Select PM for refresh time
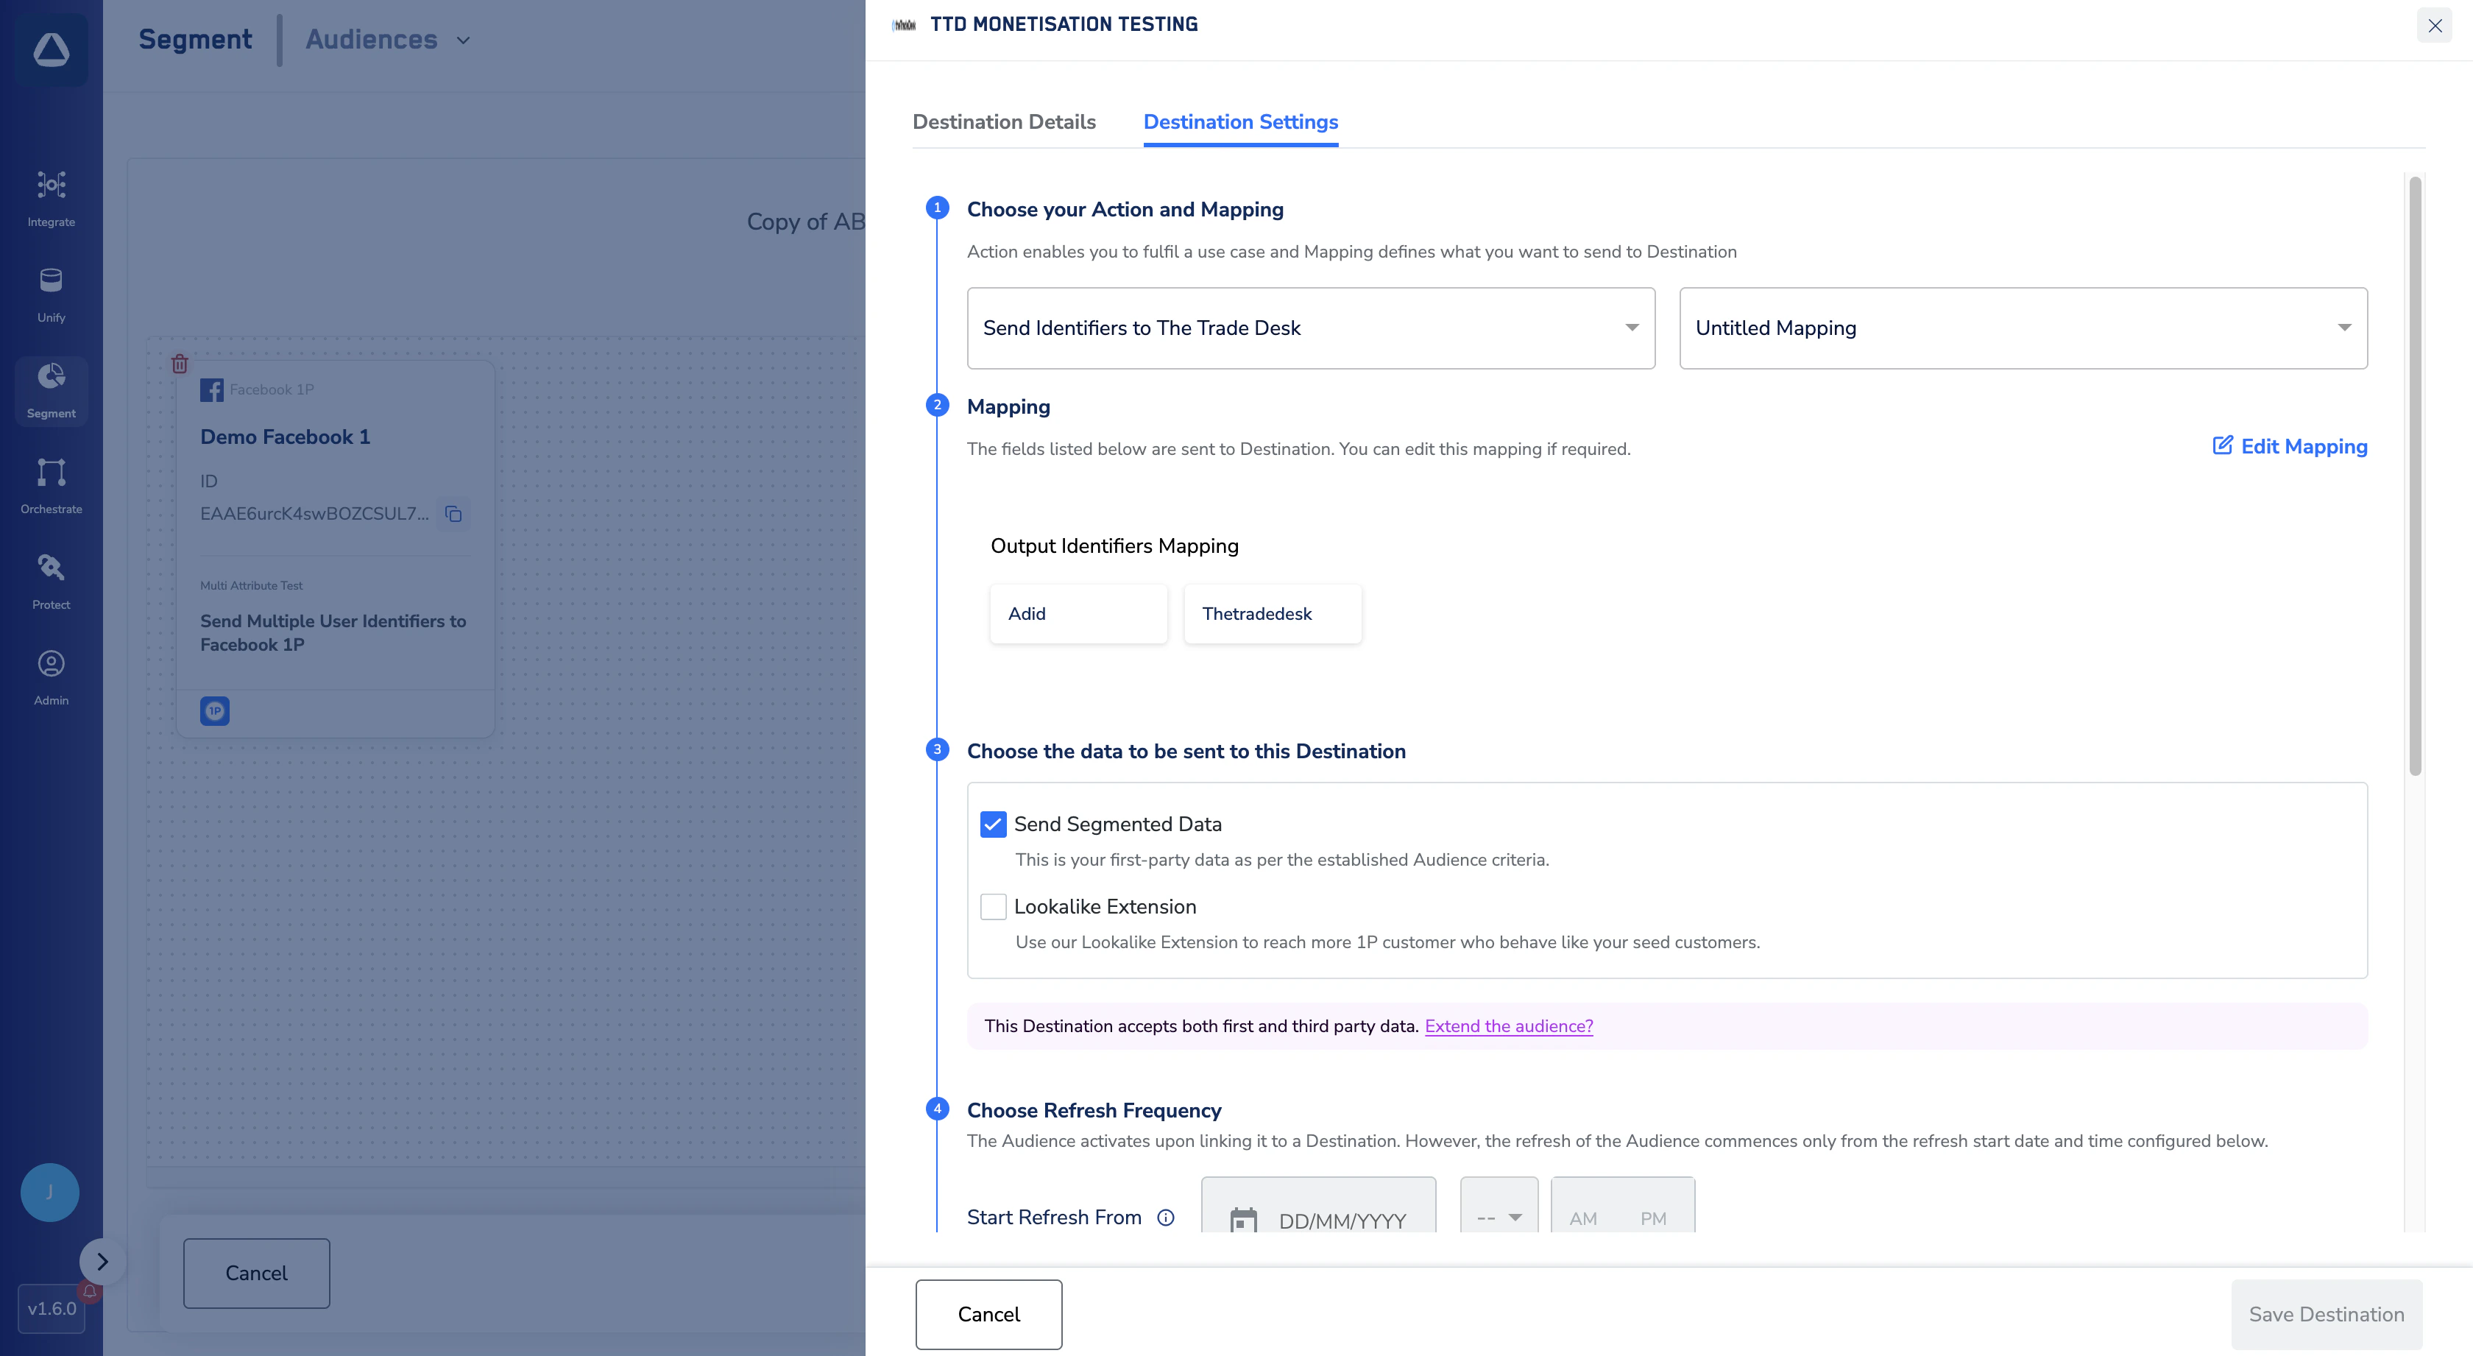This screenshot has height=1356, width=2473. [x=1653, y=1218]
